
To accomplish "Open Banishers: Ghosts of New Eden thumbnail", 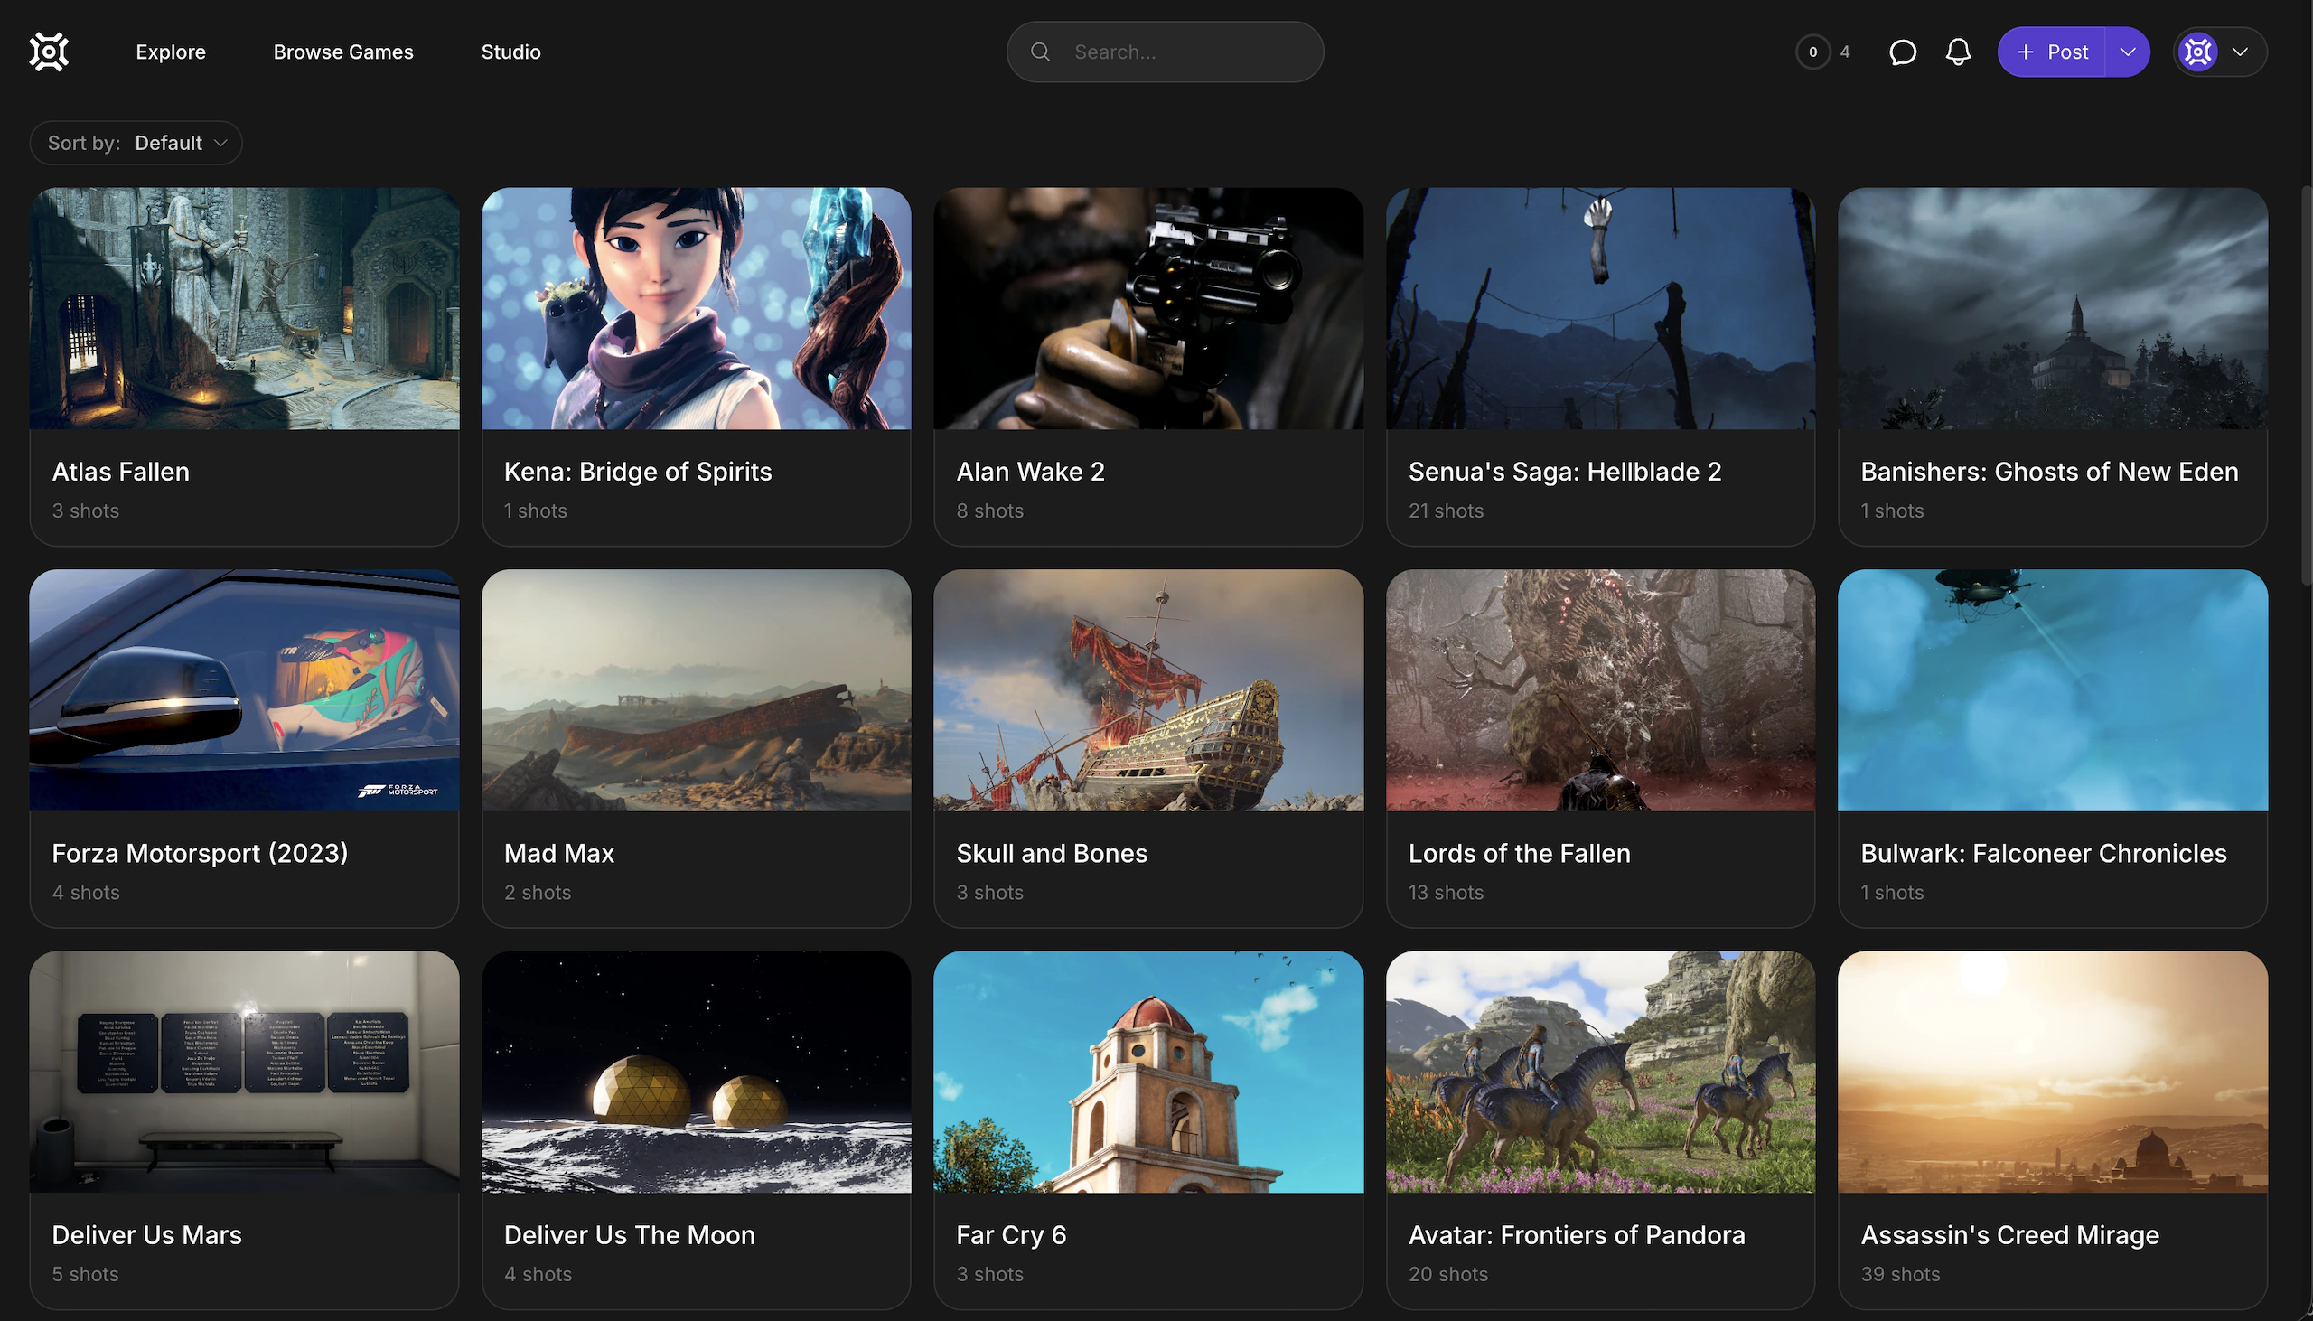I will tap(2053, 308).
